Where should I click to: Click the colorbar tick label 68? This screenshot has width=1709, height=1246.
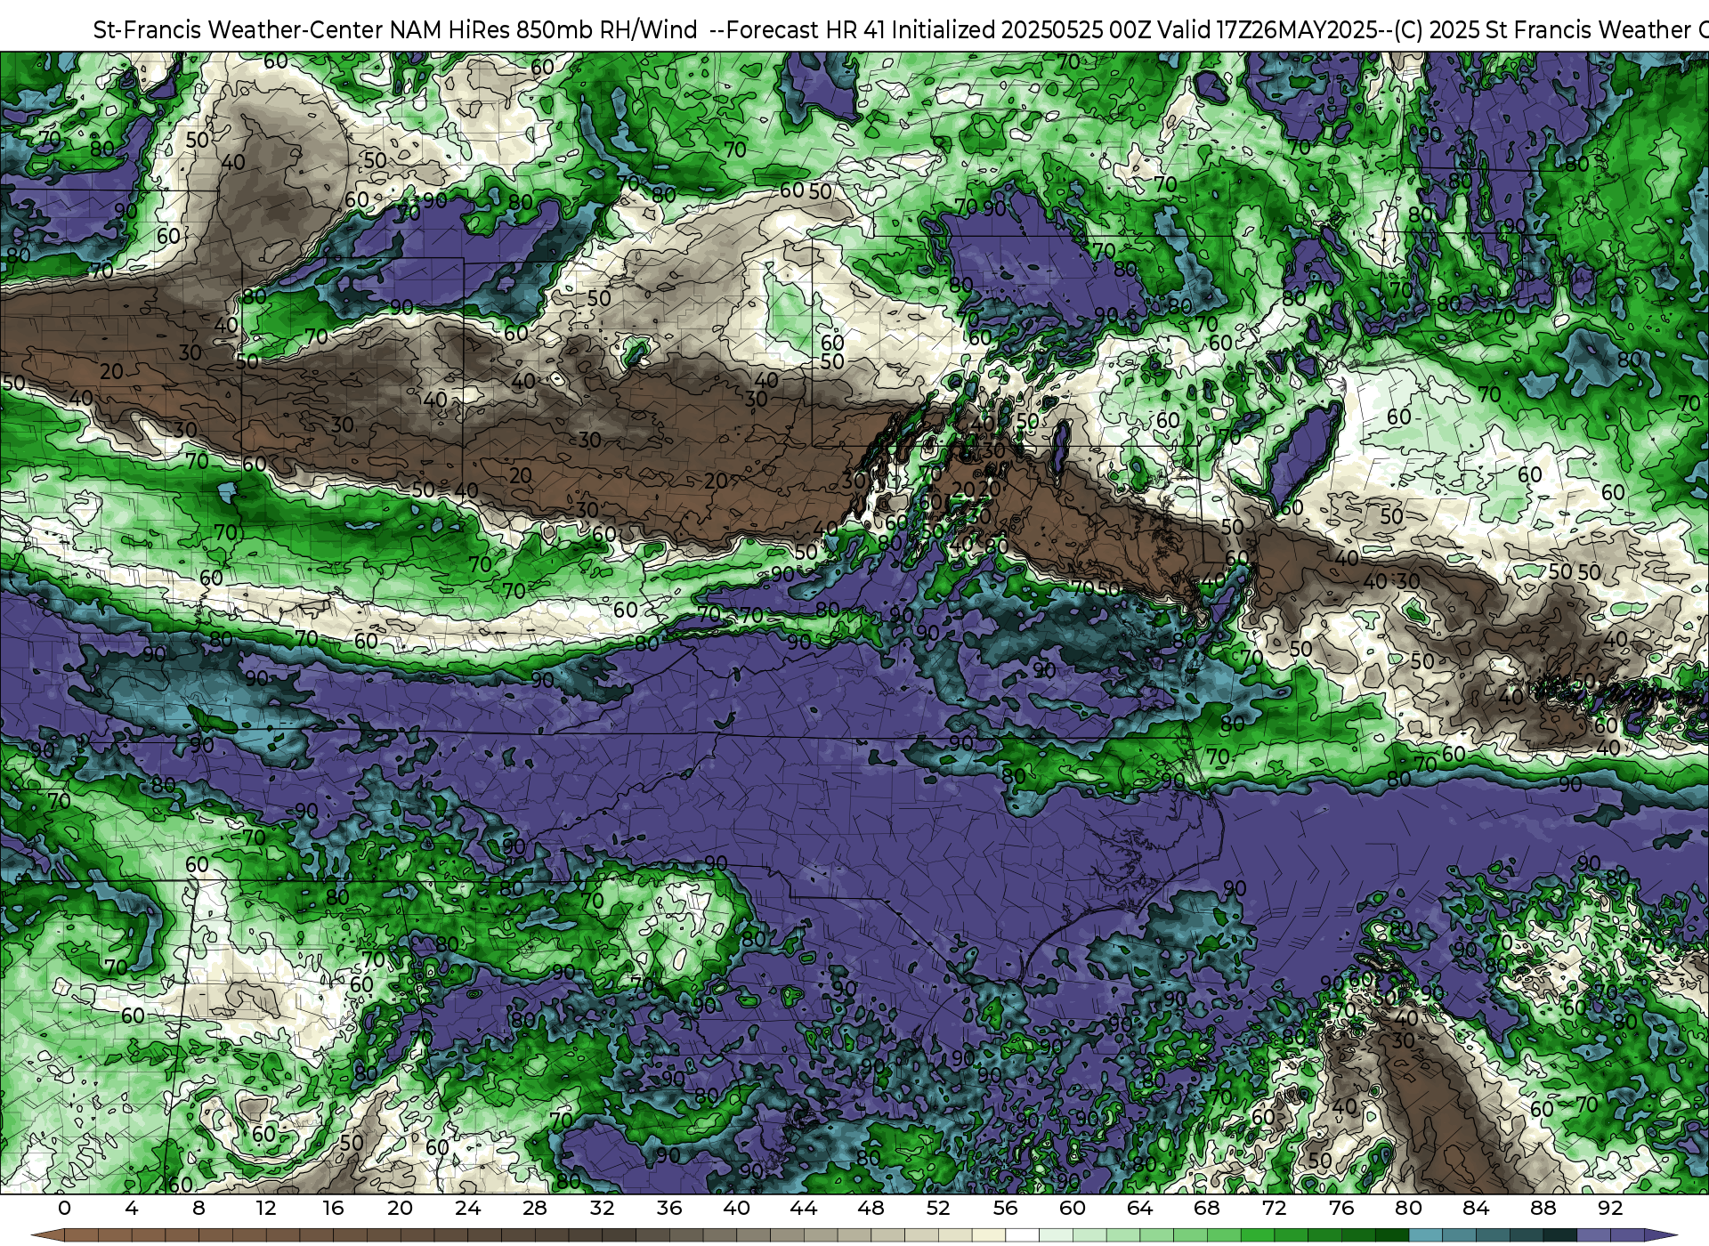(1207, 1209)
